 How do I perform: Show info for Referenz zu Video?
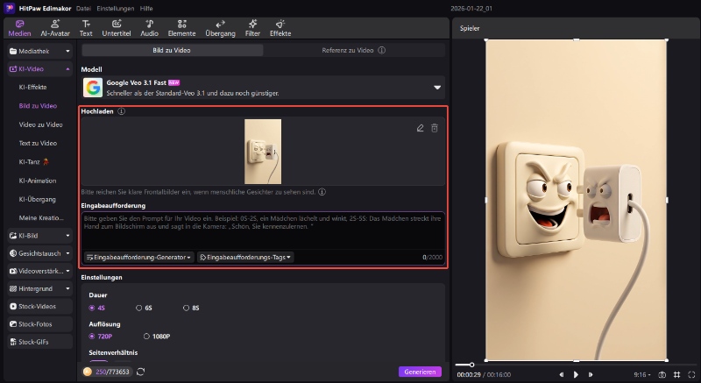pos(381,51)
